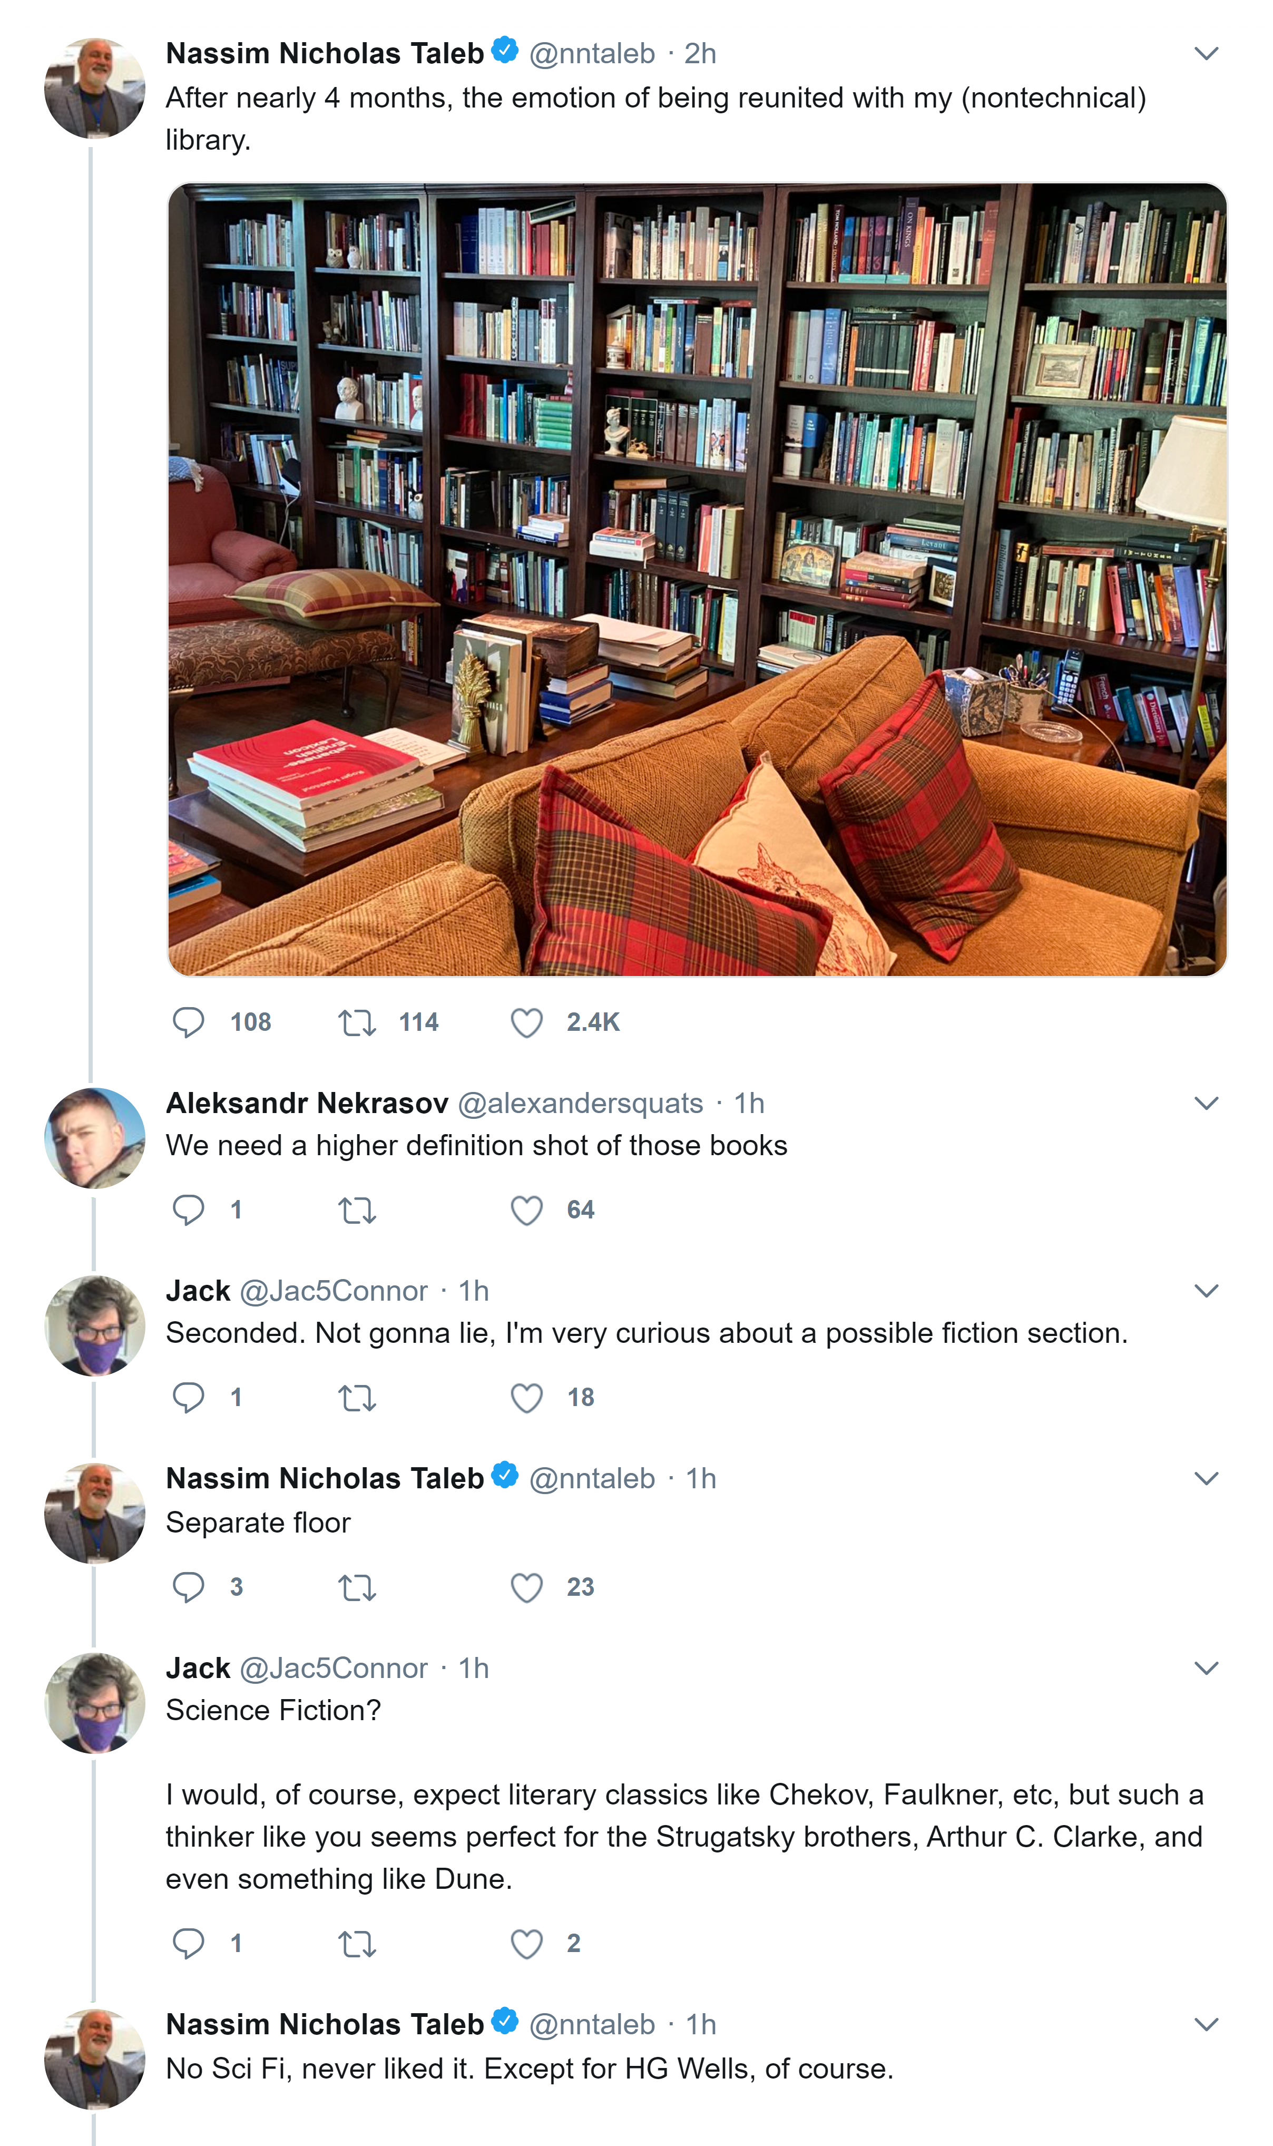This screenshot has width=1273, height=2146.
Task: Click Taleb's avatar on the top tweet
Action: tap(94, 87)
